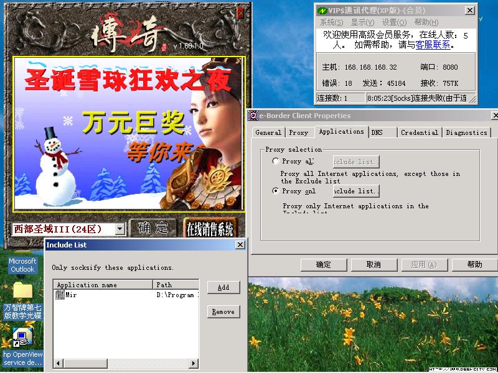Click the 应用(A) button
Image resolution: width=498 pixels, height=373 pixels.
424,265
